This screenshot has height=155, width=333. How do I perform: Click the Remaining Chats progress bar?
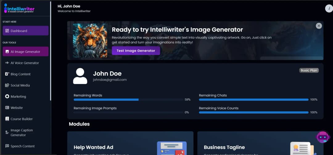(253, 100)
